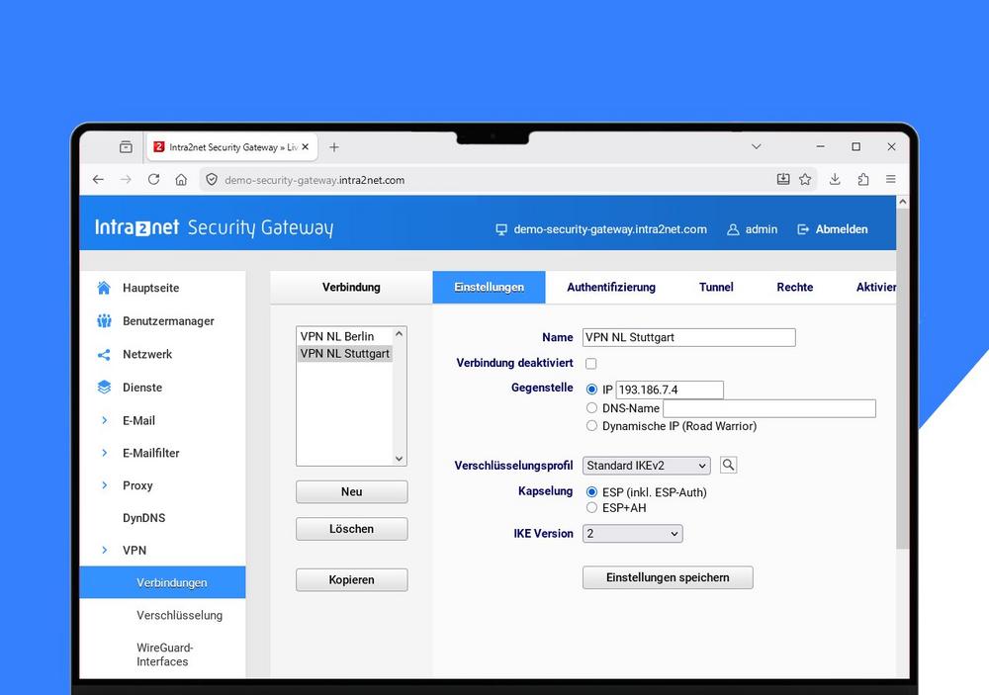Expand the E-Mailfilter menu chevron

[104, 453]
